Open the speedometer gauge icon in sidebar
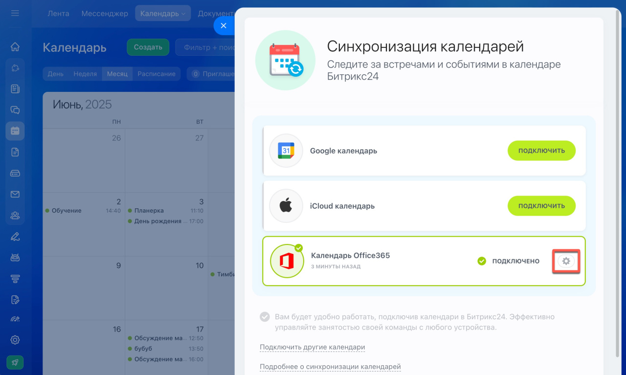 (15, 319)
